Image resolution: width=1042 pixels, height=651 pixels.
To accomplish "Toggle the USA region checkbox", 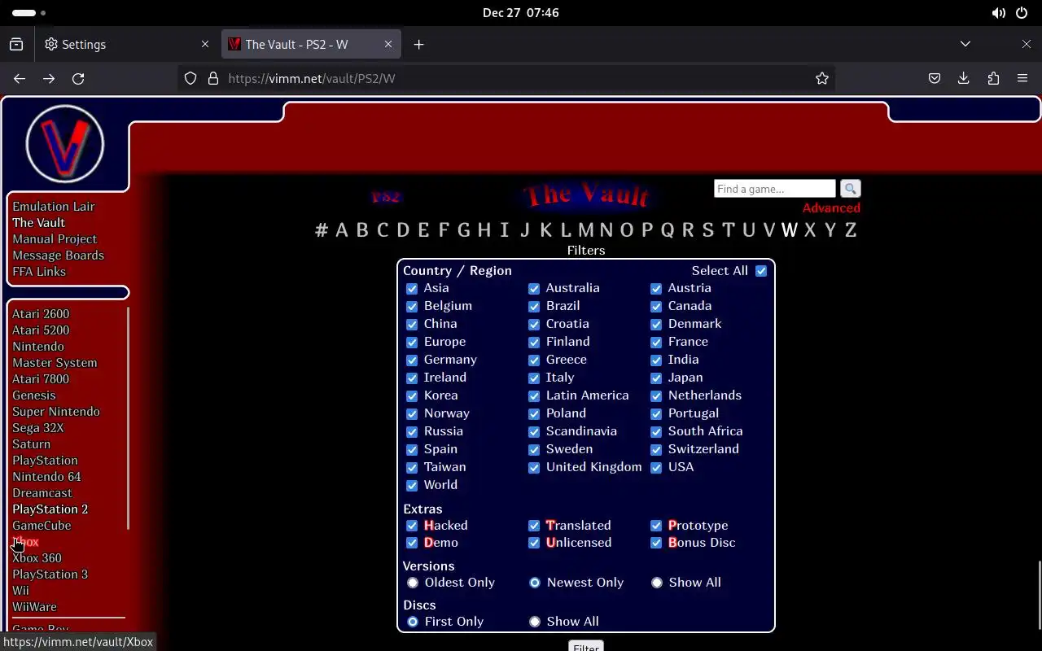I will 656,467.
